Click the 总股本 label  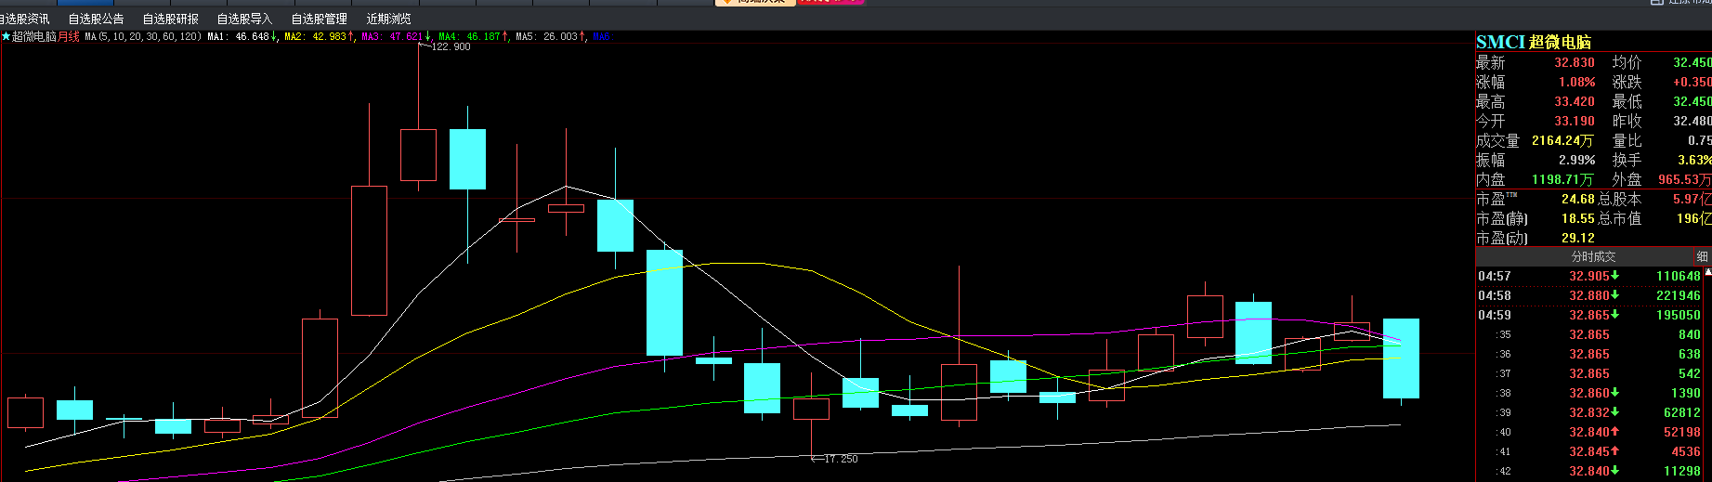(1619, 199)
